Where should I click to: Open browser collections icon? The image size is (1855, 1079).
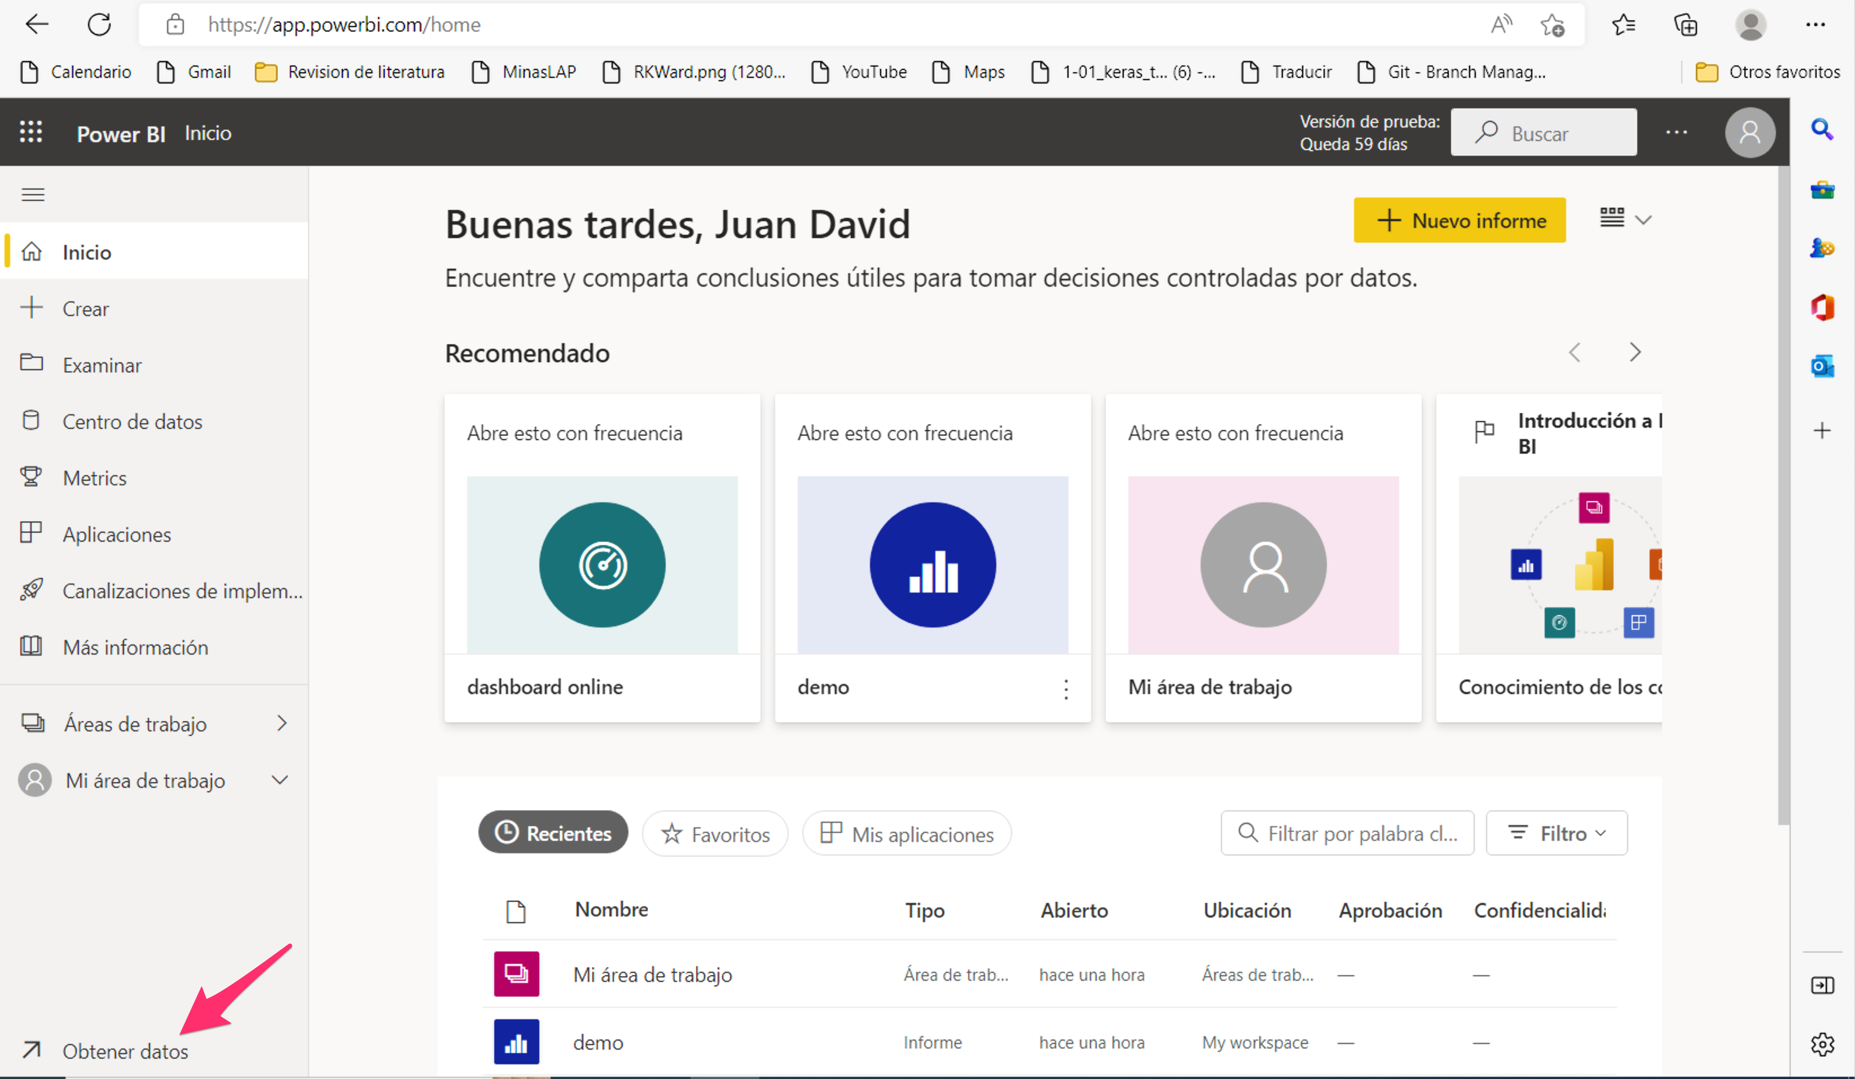(x=1685, y=24)
